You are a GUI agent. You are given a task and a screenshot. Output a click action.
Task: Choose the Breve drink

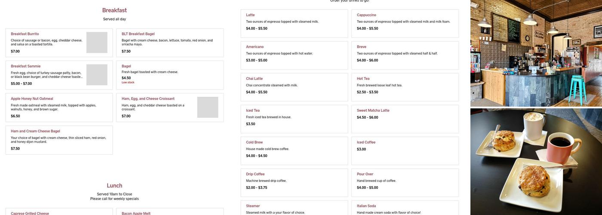point(405,55)
